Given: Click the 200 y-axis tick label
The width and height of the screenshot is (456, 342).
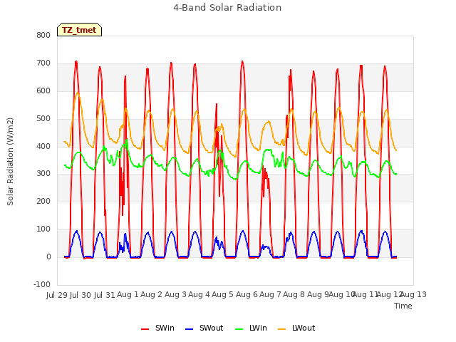Looking at the screenshot, I should (x=43, y=201).
